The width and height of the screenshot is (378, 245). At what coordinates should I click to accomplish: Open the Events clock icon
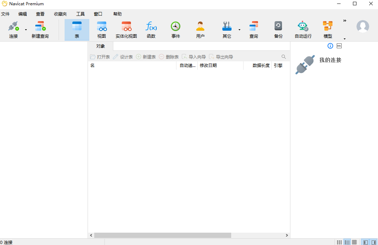click(175, 27)
